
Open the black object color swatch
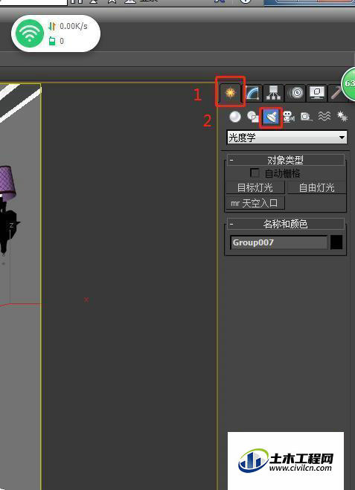(x=336, y=242)
